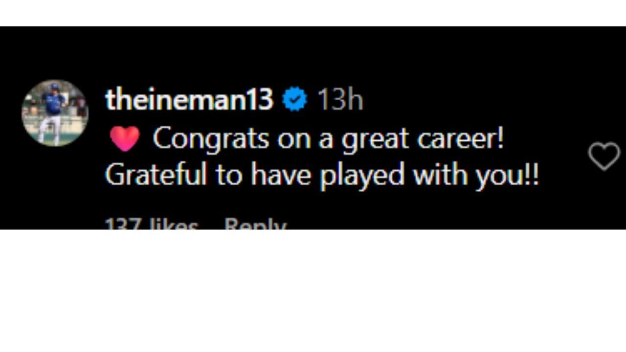Like the comment with the heart outline
This screenshot has height=352, width=626.
(x=604, y=156)
